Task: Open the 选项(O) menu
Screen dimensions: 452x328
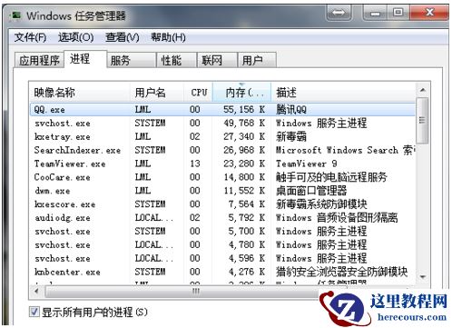Action: [x=75, y=37]
